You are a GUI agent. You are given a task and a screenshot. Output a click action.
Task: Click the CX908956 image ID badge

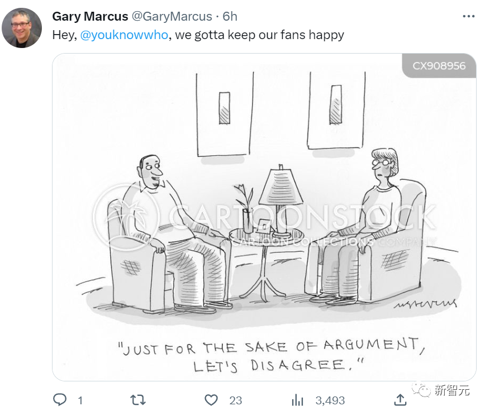click(x=439, y=66)
